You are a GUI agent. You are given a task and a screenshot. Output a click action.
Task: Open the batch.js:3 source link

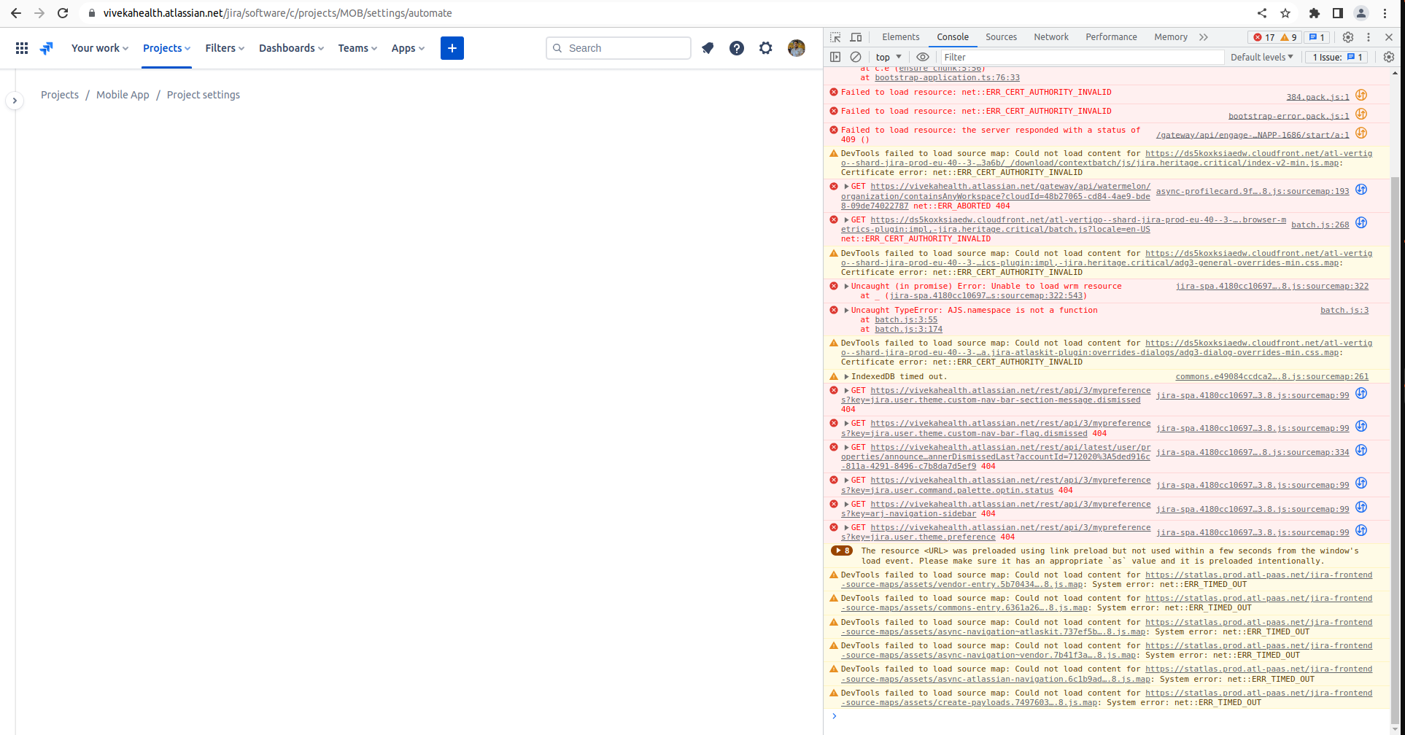(x=1344, y=310)
